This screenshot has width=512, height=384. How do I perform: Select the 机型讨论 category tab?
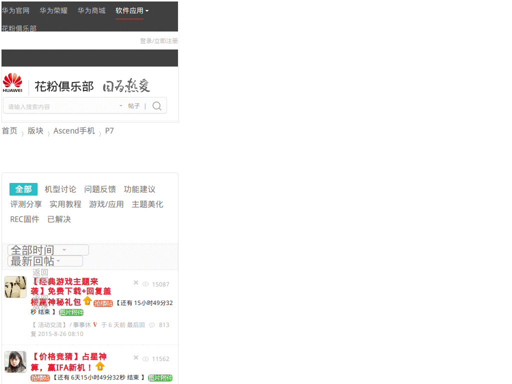tap(60, 189)
